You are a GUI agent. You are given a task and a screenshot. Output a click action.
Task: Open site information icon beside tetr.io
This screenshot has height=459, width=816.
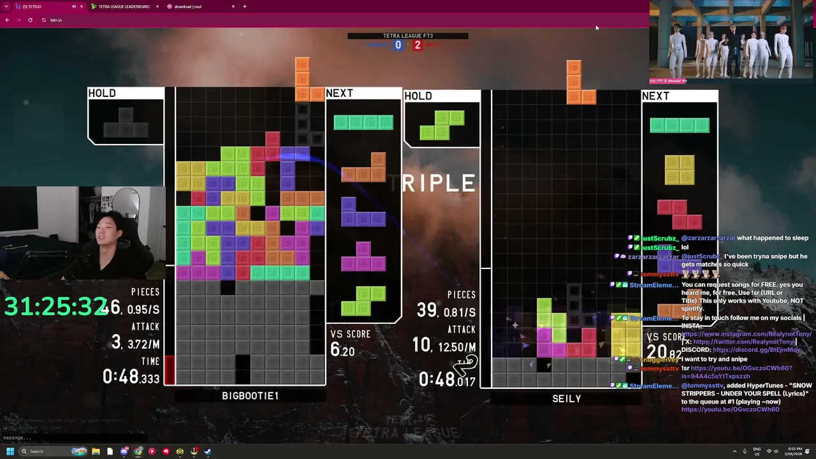click(x=44, y=20)
